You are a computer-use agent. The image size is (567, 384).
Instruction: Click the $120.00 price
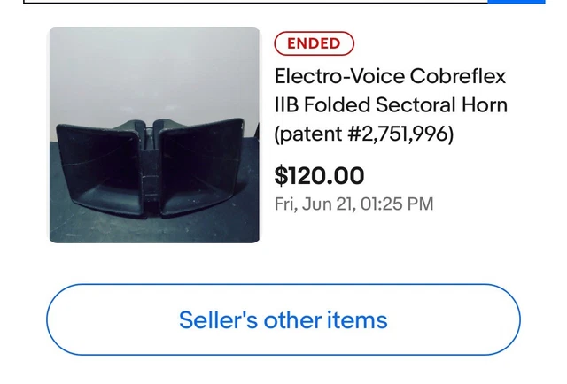(x=319, y=175)
